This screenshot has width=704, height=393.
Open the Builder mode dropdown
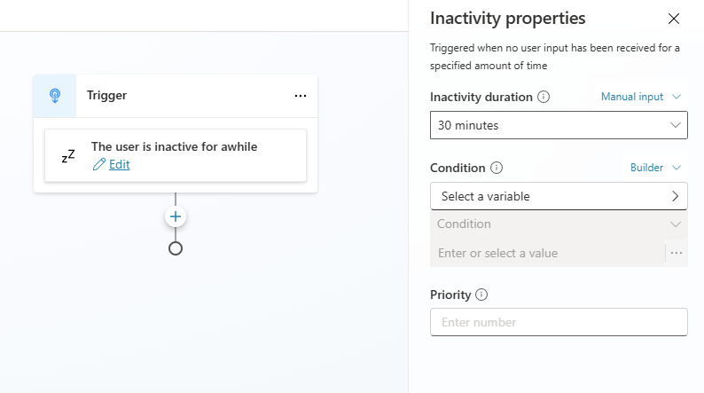click(x=655, y=168)
